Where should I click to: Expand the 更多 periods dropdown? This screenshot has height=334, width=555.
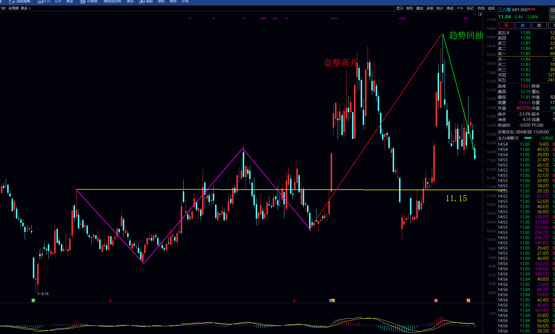tap(25, 8)
